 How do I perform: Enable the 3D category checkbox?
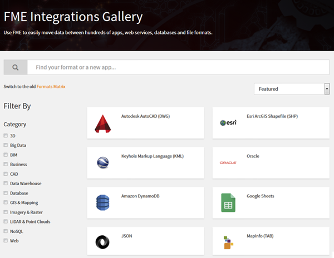point(6,136)
